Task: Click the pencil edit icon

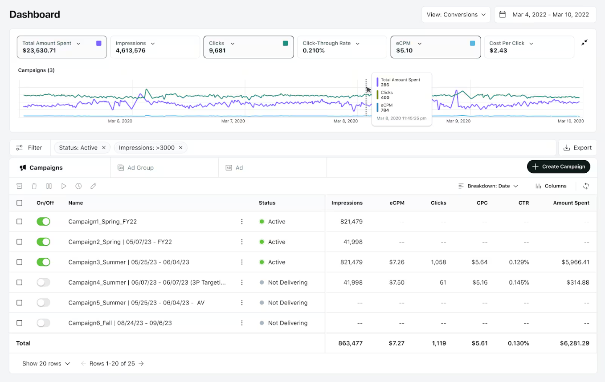Action: (93, 186)
